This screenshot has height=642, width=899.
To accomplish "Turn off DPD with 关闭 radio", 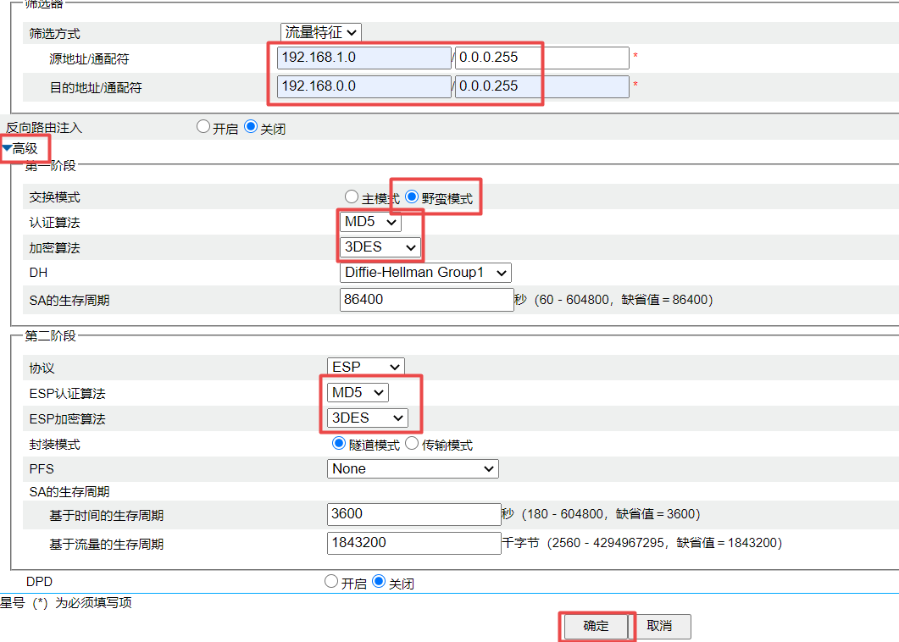I will pyautogui.click(x=380, y=582).
